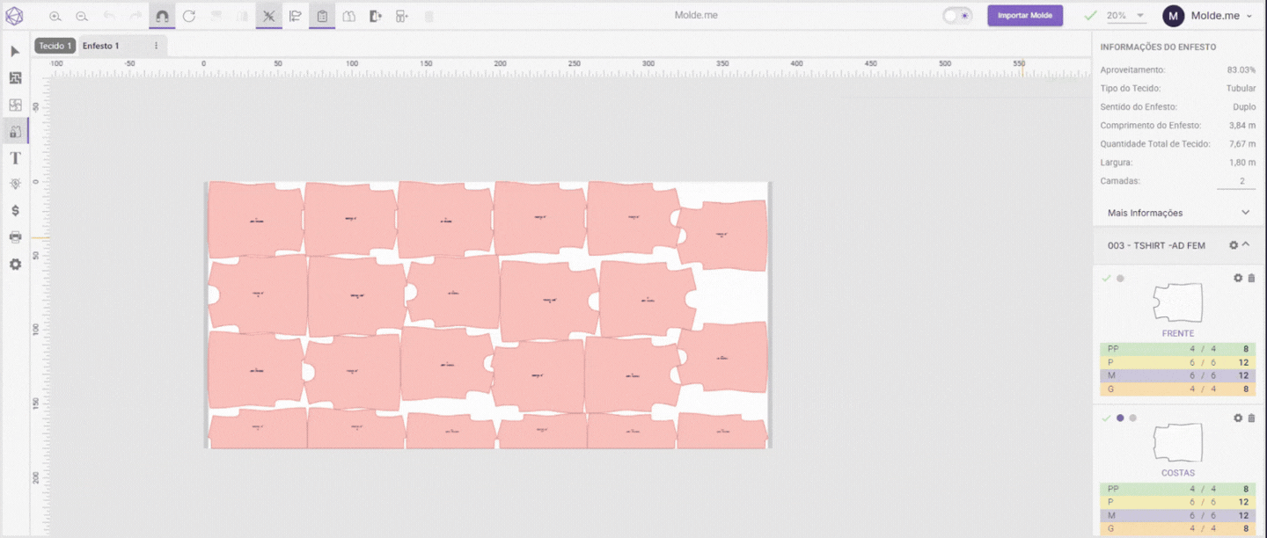Screen dimensions: 1267x538
Task: Toggle the magnet snap tool
Action: click(162, 16)
